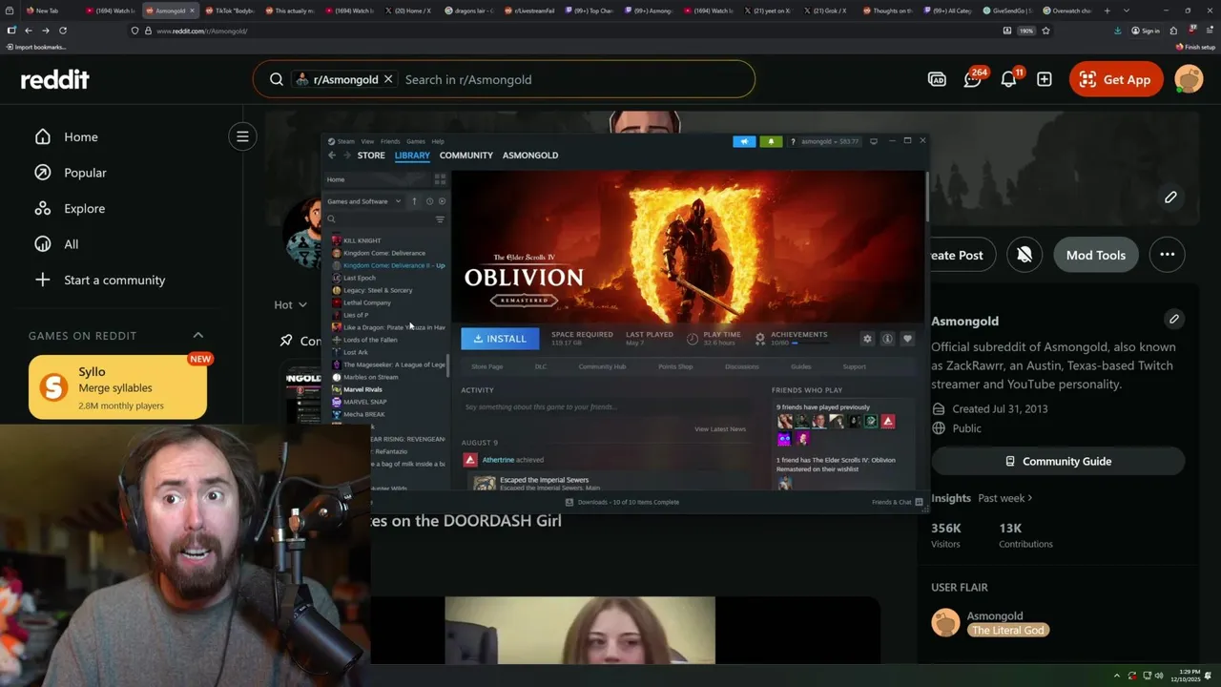Bookmark page with the browser star

(1045, 31)
